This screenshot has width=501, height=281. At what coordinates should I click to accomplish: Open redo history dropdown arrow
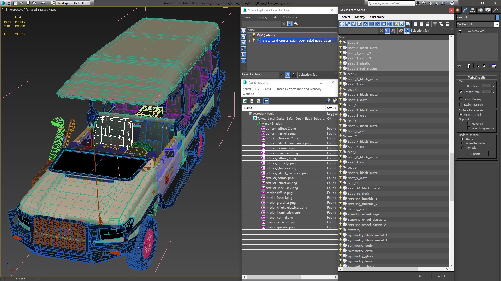pos(48,3)
